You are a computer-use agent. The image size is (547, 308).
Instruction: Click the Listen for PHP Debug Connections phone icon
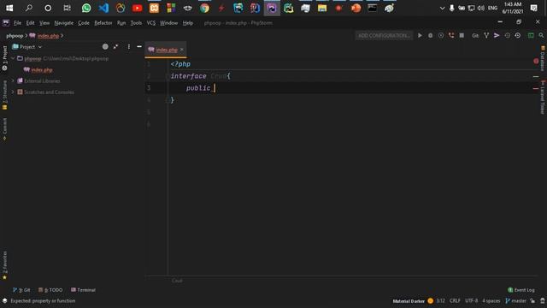pos(451,36)
